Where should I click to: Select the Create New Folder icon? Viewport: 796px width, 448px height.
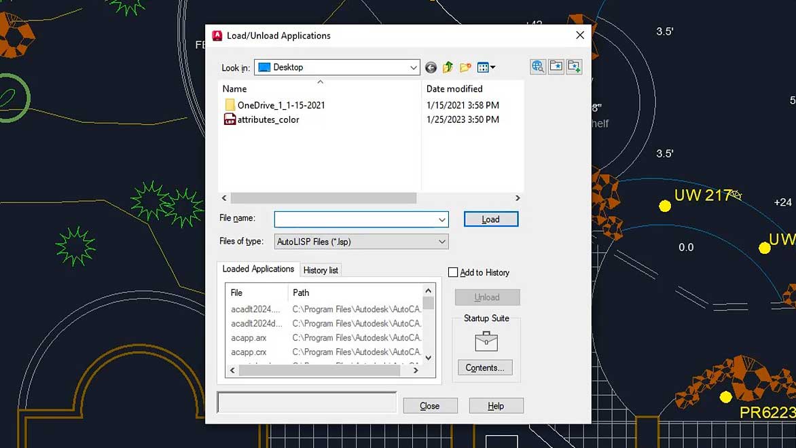click(x=465, y=67)
